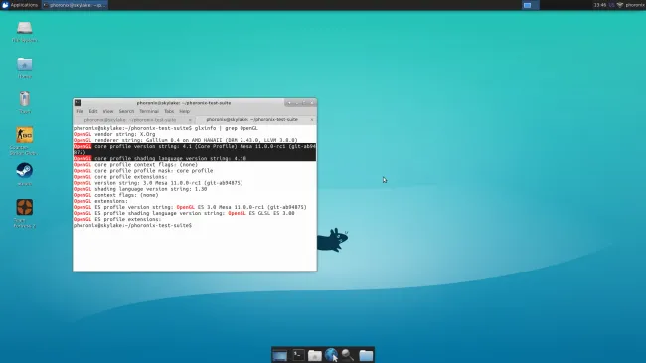Image resolution: width=646 pixels, height=363 pixels.
Task: Click the highlighted core profile version string line
Action: [195, 149]
